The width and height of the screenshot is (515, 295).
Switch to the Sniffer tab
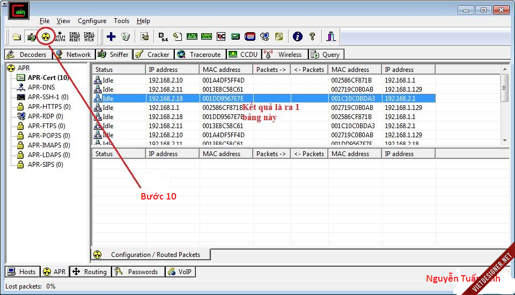pyautogui.click(x=114, y=54)
